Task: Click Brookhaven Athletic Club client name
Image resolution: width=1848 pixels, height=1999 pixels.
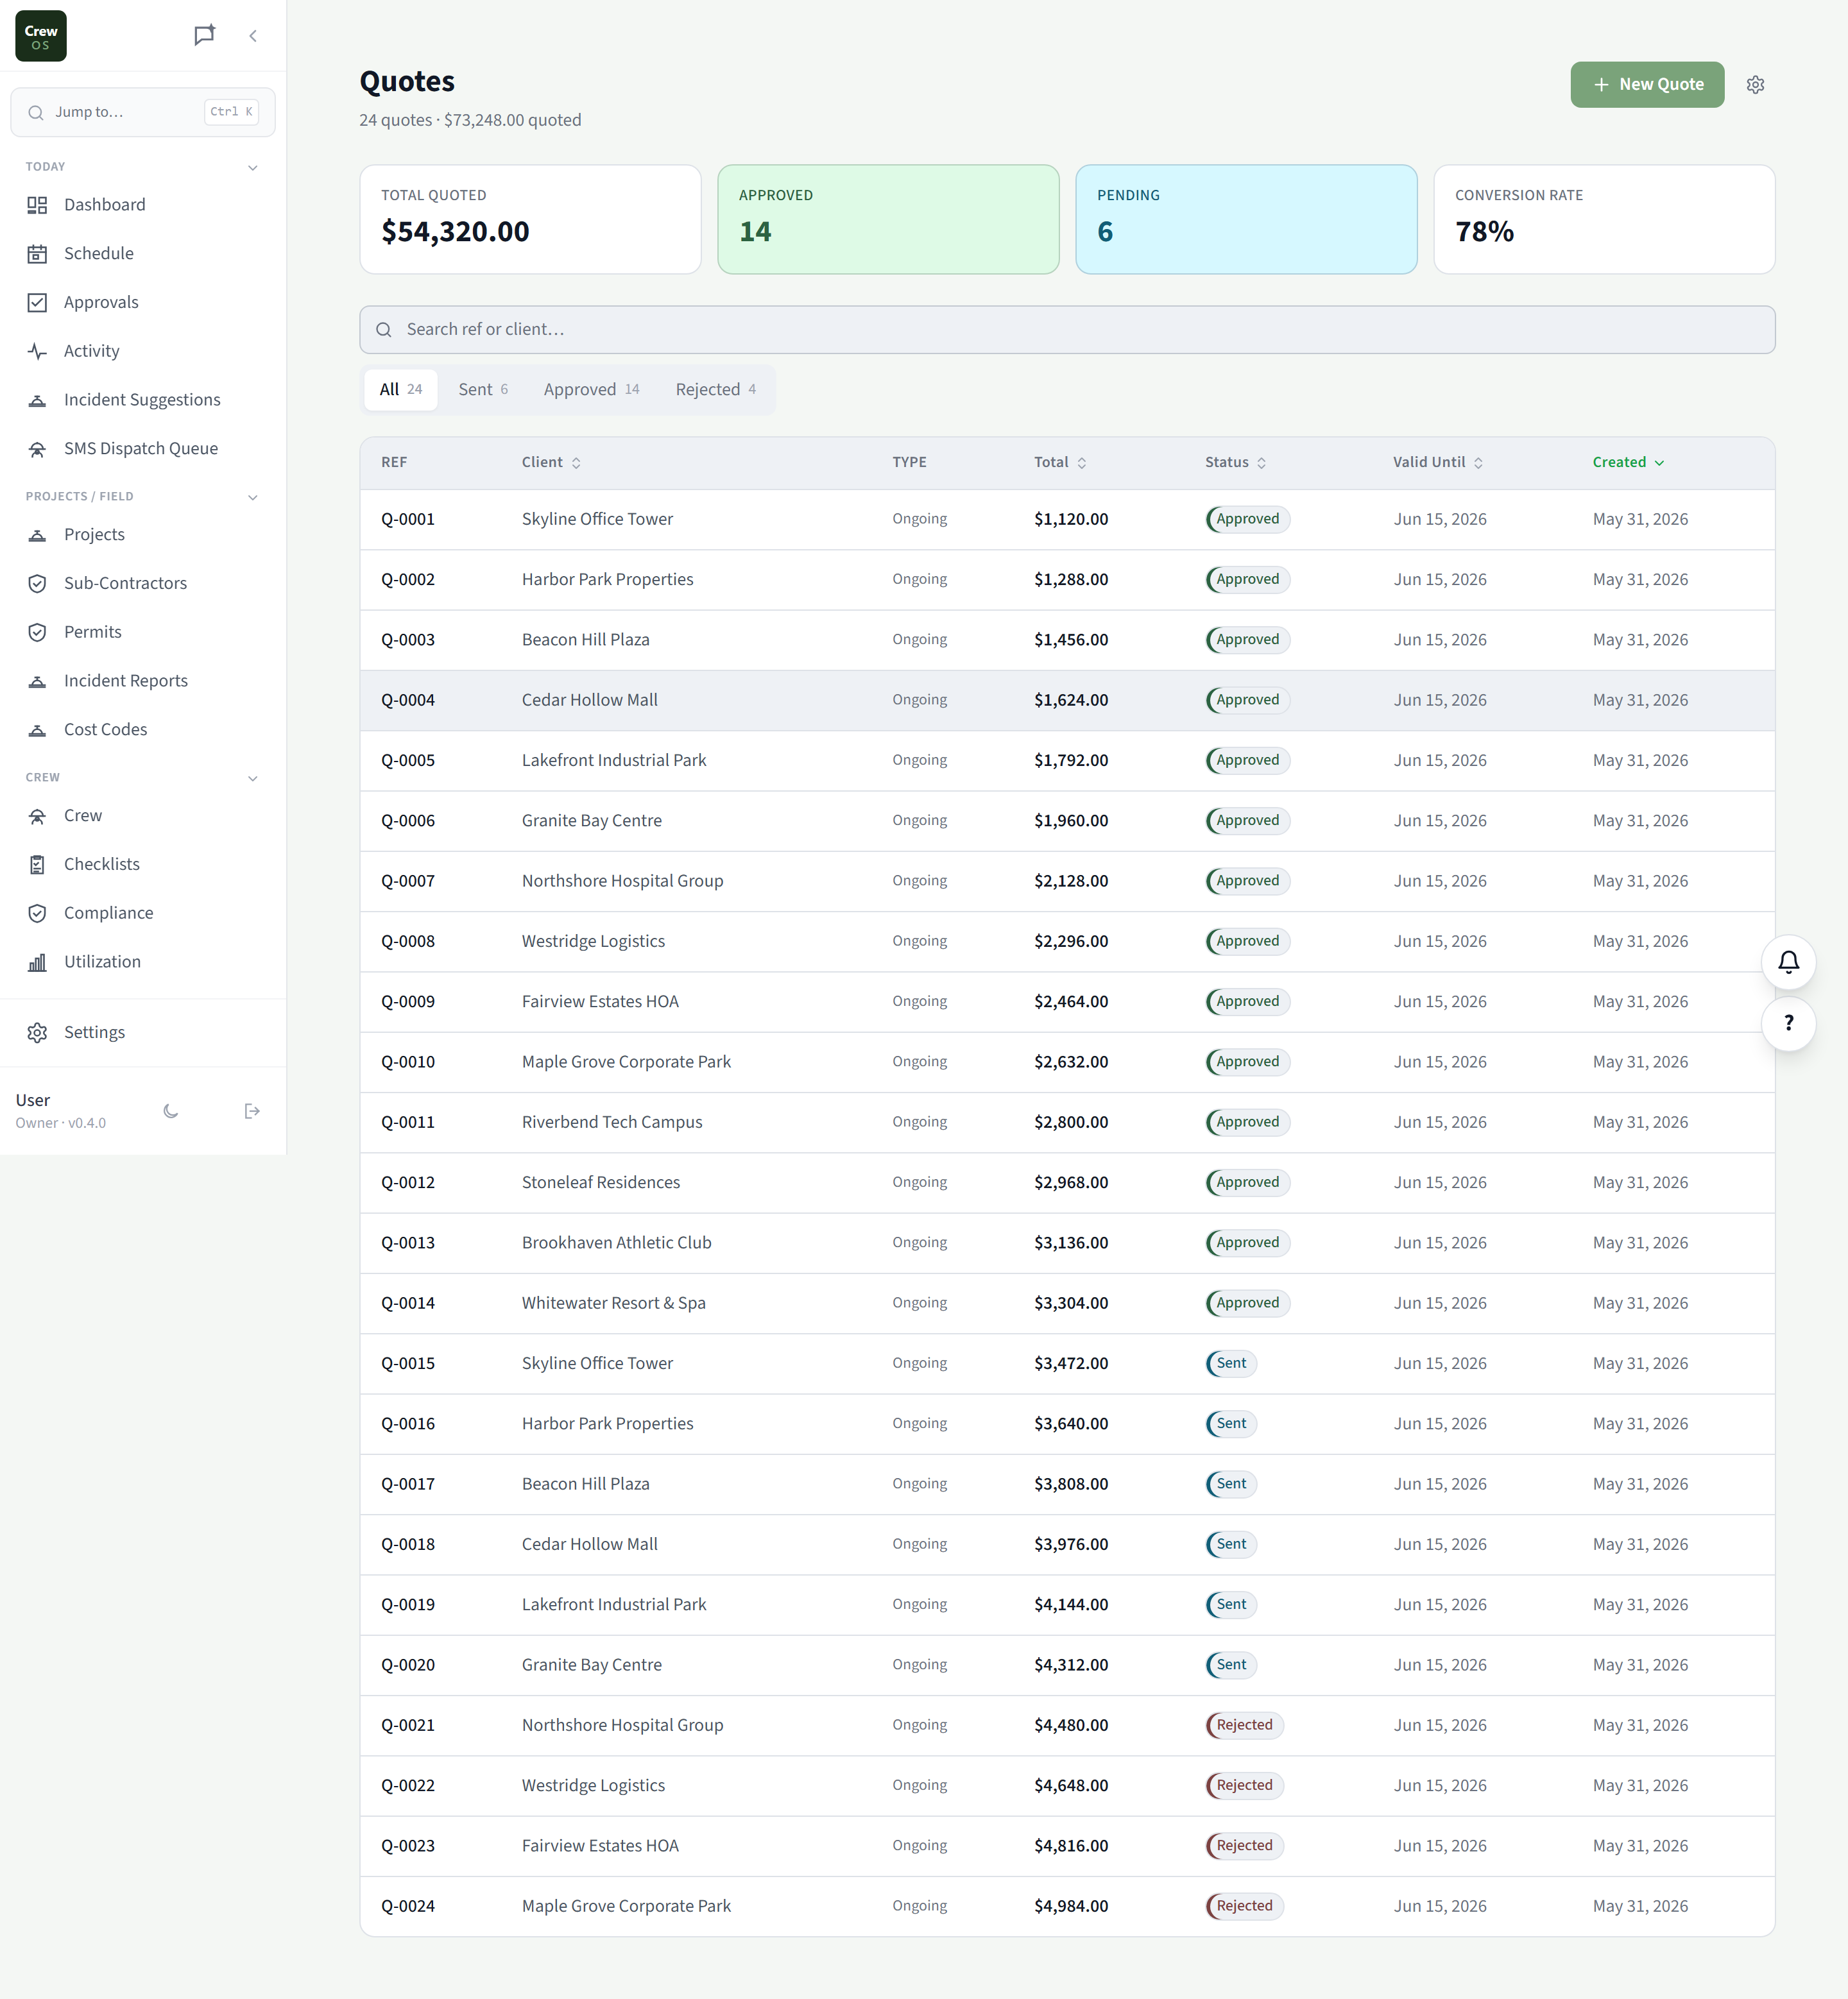Action: (x=617, y=1243)
